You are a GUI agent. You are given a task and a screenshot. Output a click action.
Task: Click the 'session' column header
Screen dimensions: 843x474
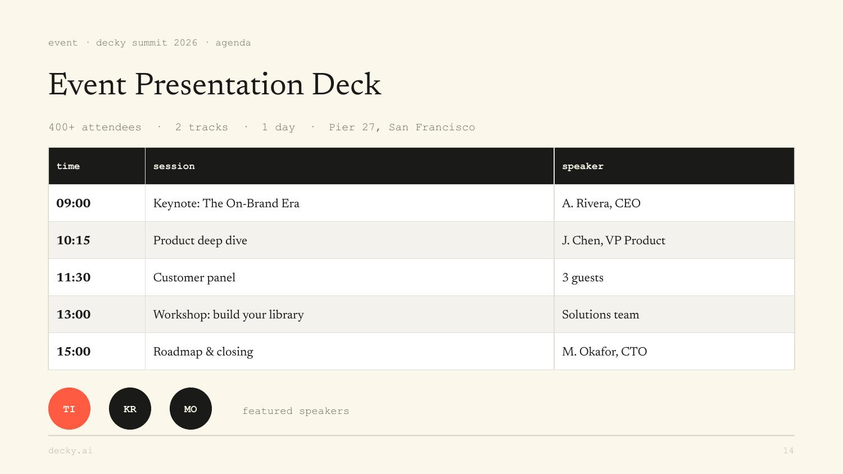point(350,166)
